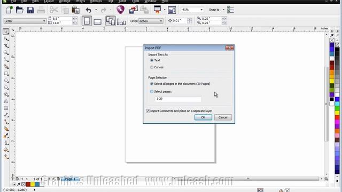This screenshot has width=342, height=192.
Task: Open the Arrange menu
Action: [x=65, y=1]
